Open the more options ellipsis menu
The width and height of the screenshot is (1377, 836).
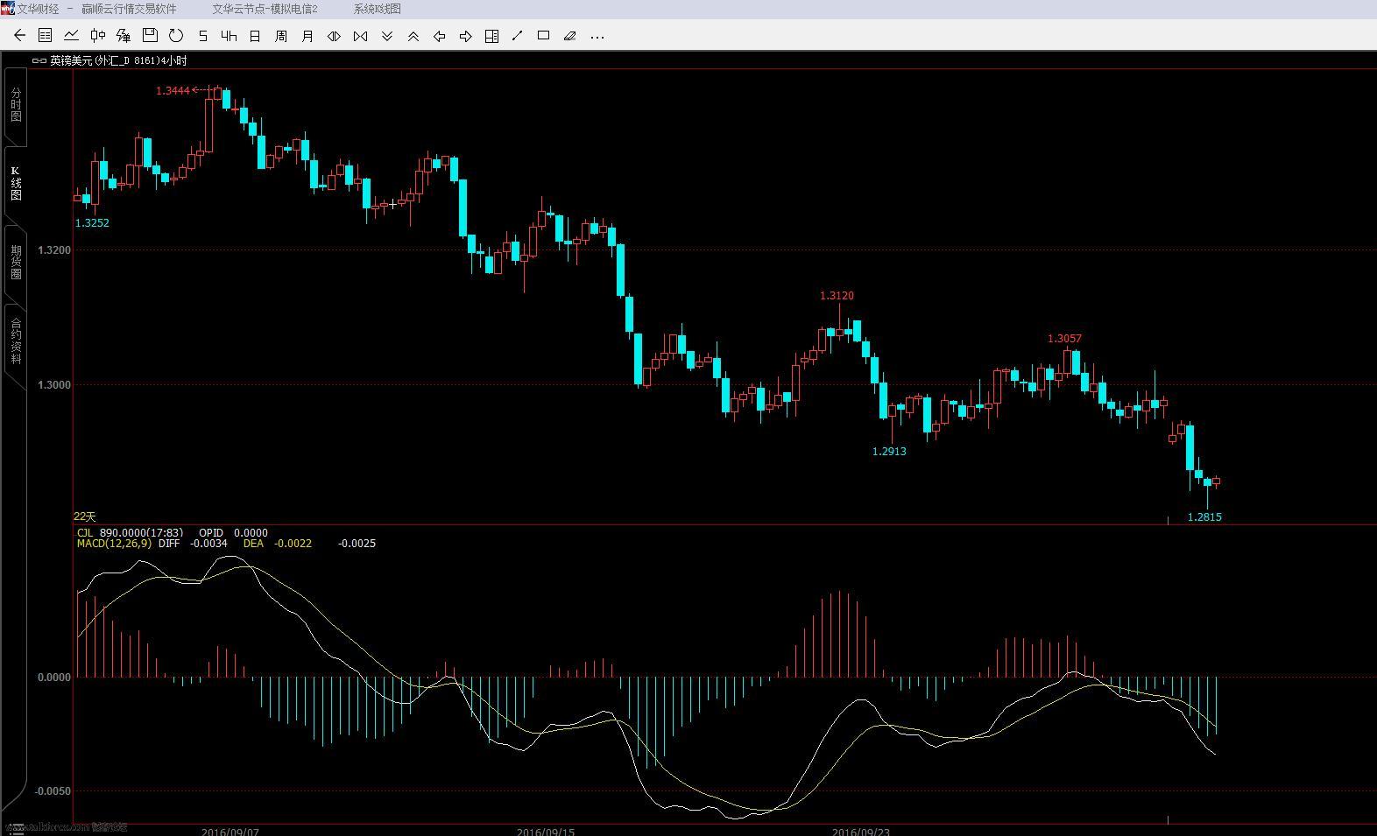[x=597, y=37]
